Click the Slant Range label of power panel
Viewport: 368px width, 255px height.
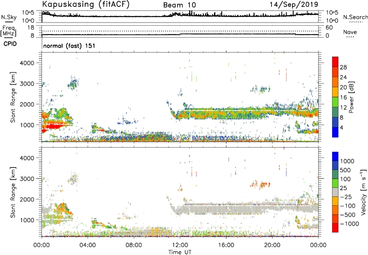click(13, 97)
